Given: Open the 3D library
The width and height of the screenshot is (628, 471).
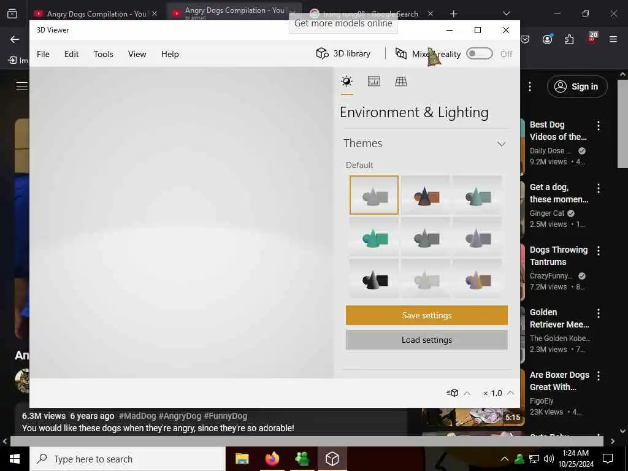Looking at the screenshot, I should click(x=343, y=54).
